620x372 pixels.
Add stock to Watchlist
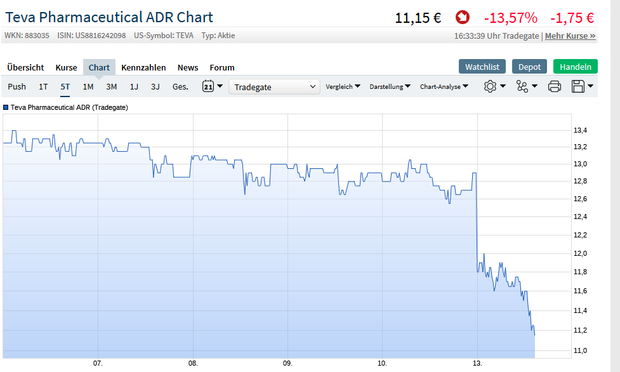coord(482,67)
